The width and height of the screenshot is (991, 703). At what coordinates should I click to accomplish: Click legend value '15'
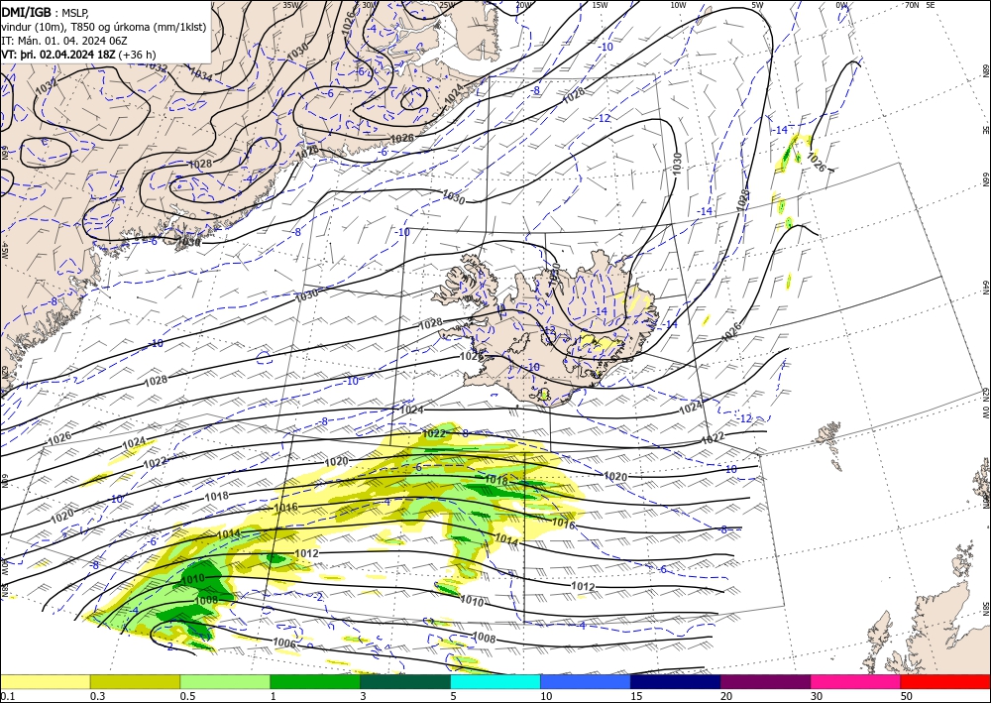636,696
